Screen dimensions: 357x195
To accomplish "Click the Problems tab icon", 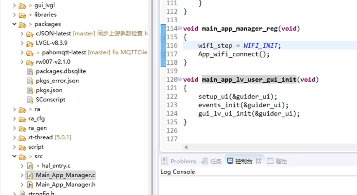I will (x=165, y=161).
